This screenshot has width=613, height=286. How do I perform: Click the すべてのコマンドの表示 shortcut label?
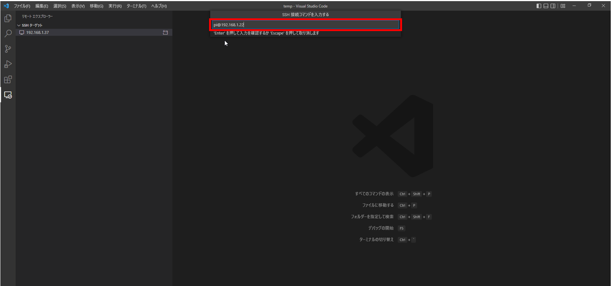pyautogui.click(x=374, y=194)
